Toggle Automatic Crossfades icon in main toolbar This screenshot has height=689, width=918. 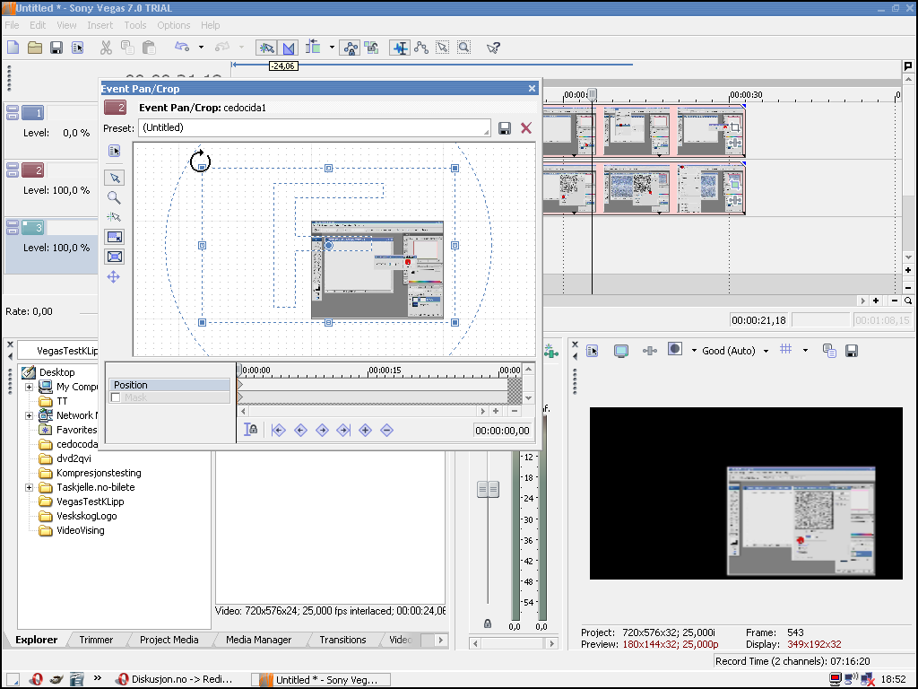[288, 48]
